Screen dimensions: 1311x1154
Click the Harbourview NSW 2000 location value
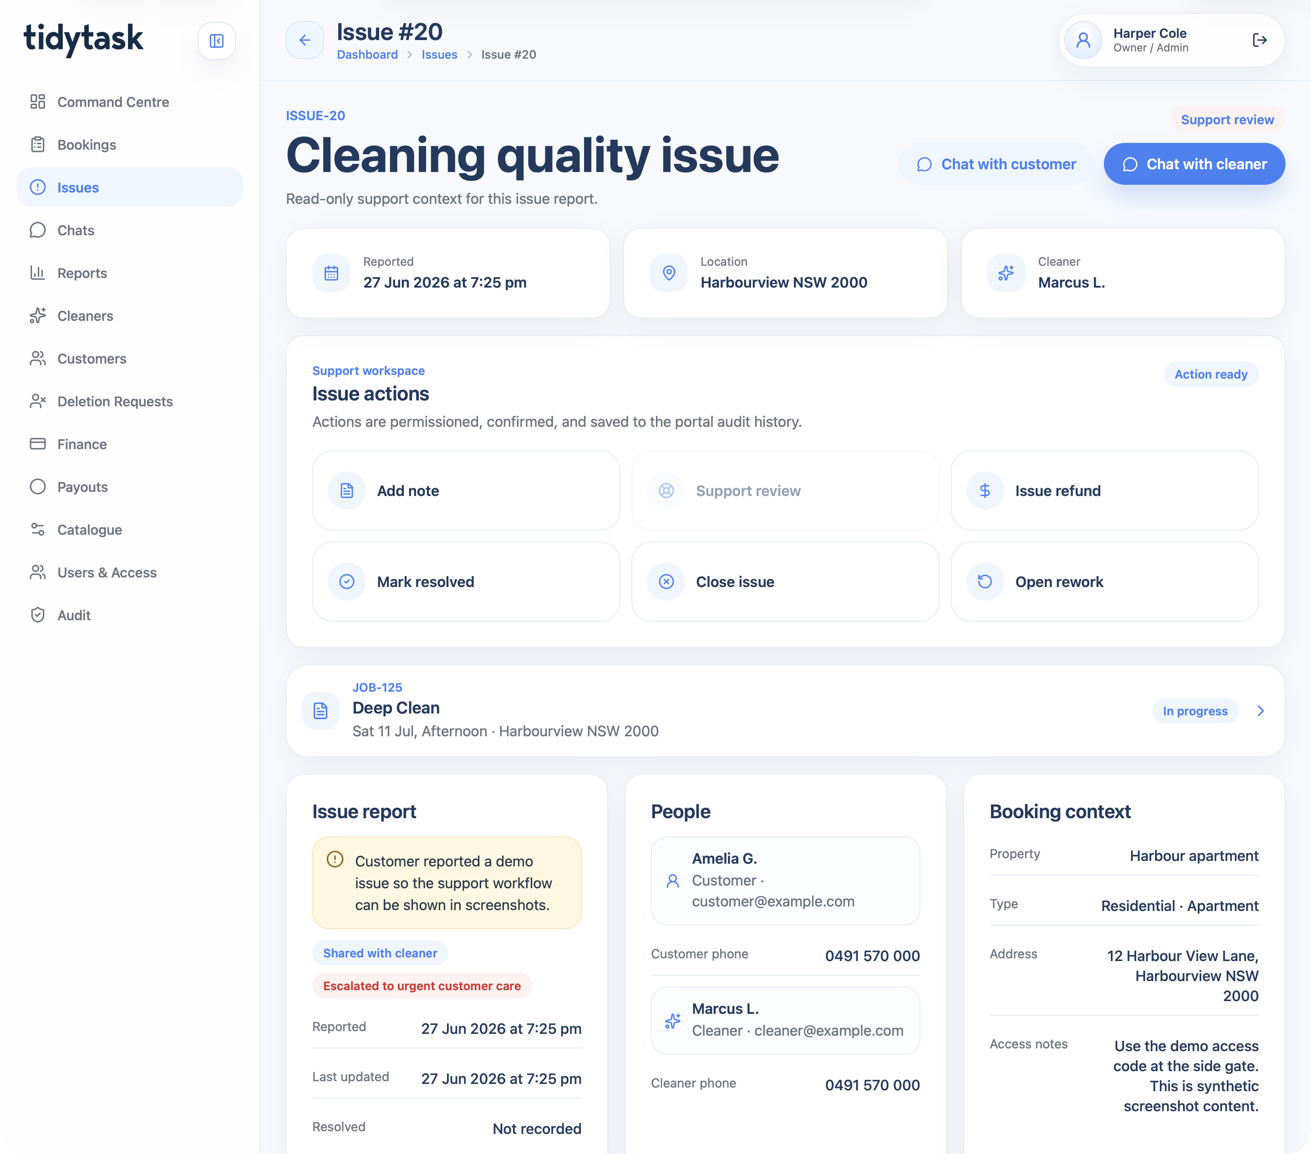pyautogui.click(x=784, y=283)
